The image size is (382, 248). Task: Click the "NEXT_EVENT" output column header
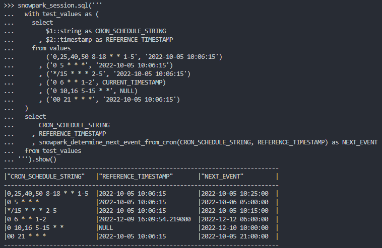[223, 176]
